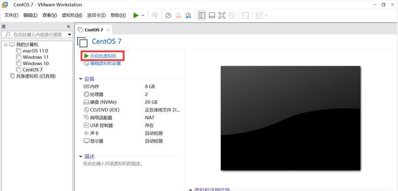This screenshot has width=398, height=191.
Task: Take a snapshot using the clock-plus icon
Action: (x=168, y=15)
